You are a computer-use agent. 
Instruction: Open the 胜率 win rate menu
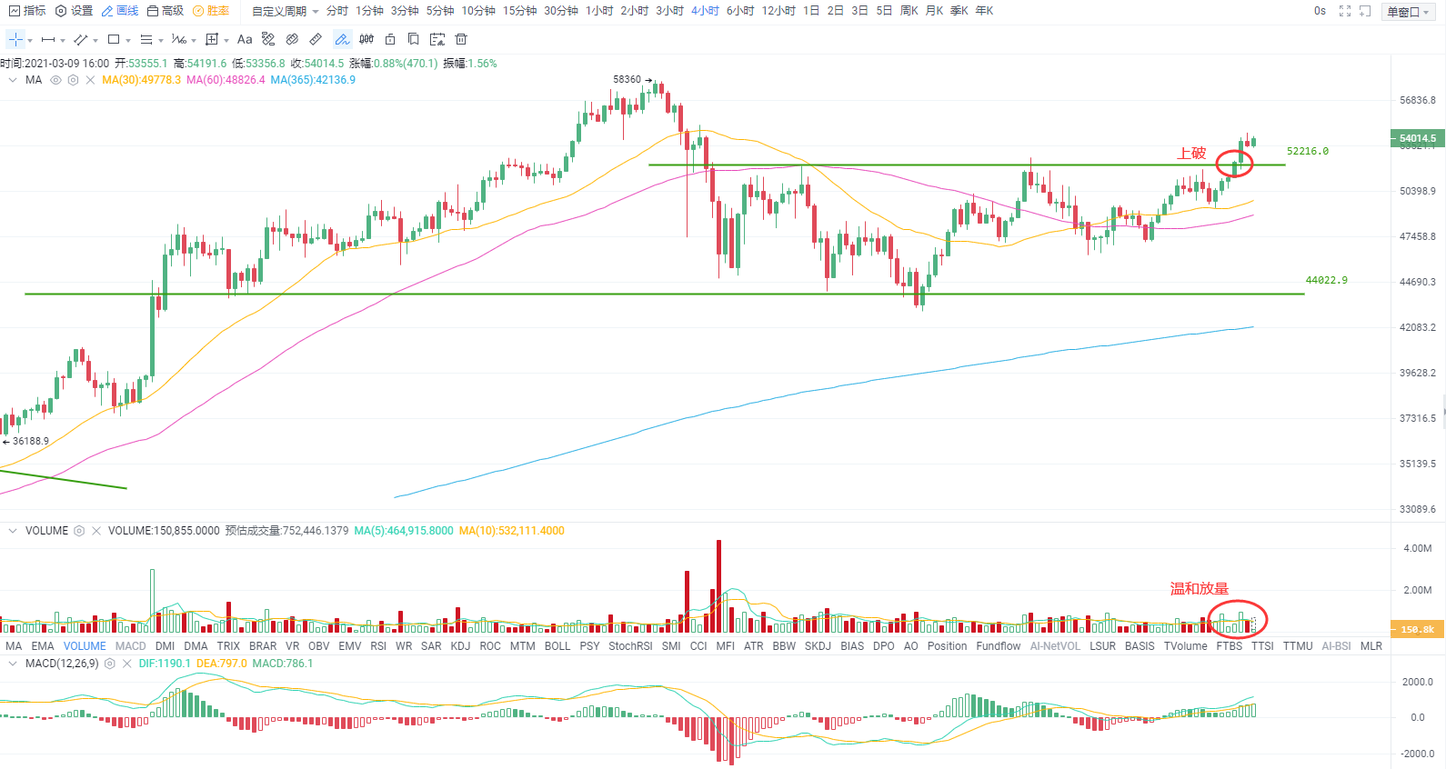click(x=211, y=11)
